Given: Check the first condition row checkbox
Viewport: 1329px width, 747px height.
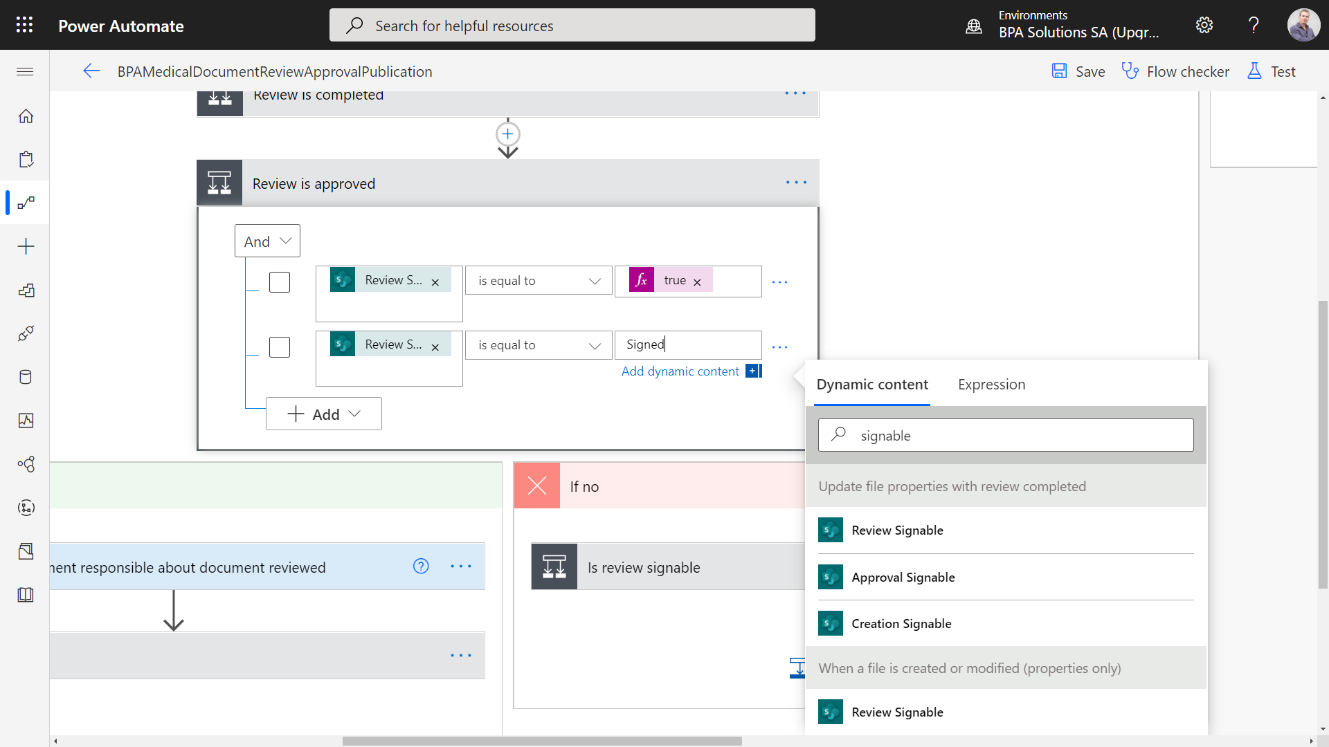Looking at the screenshot, I should point(280,282).
